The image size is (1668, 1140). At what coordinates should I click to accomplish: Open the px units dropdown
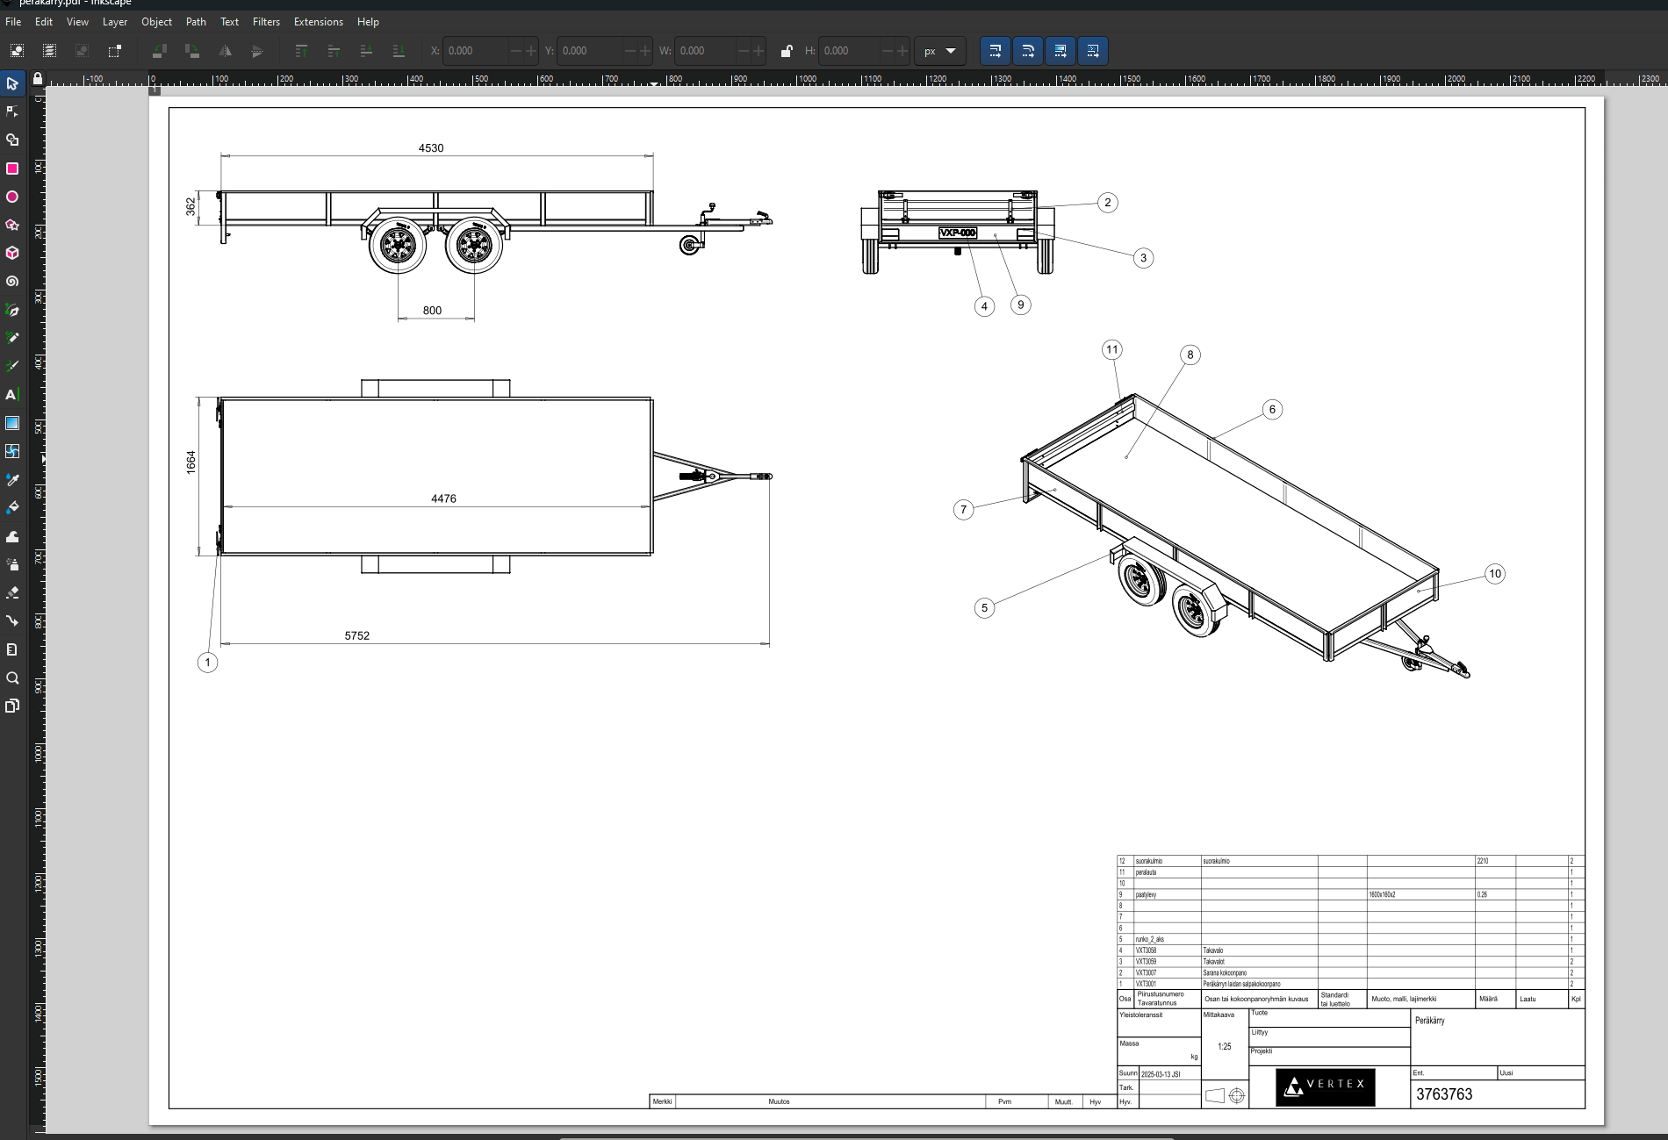tap(939, 51)
